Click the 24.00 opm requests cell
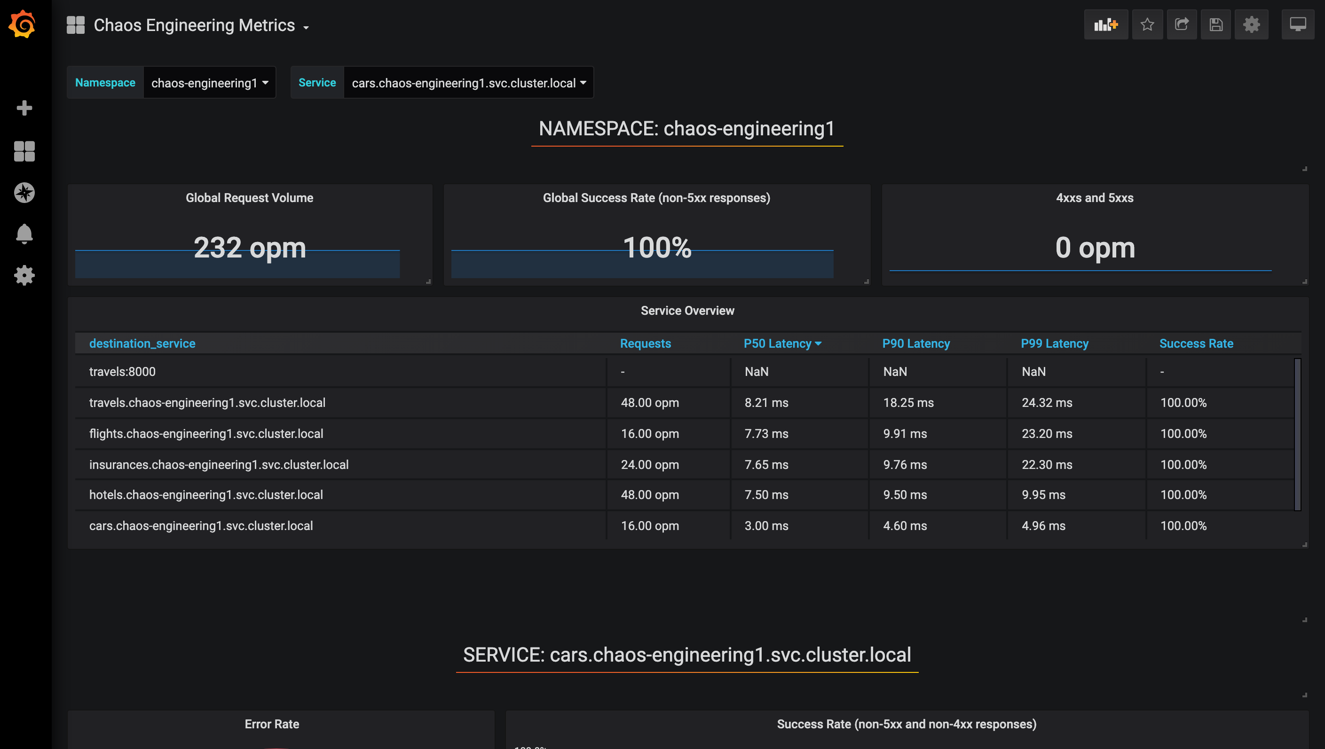This screenshot has height=749, width=1325. (x=668, y=464)
